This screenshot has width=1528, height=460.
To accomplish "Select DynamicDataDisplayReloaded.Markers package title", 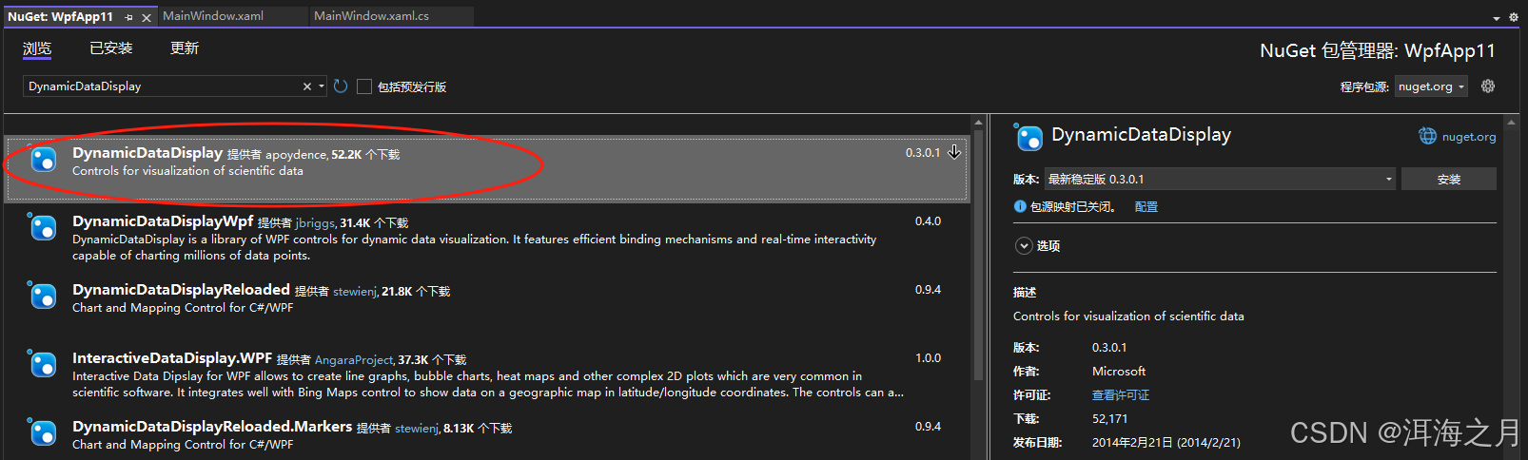I will coord(212,427).
